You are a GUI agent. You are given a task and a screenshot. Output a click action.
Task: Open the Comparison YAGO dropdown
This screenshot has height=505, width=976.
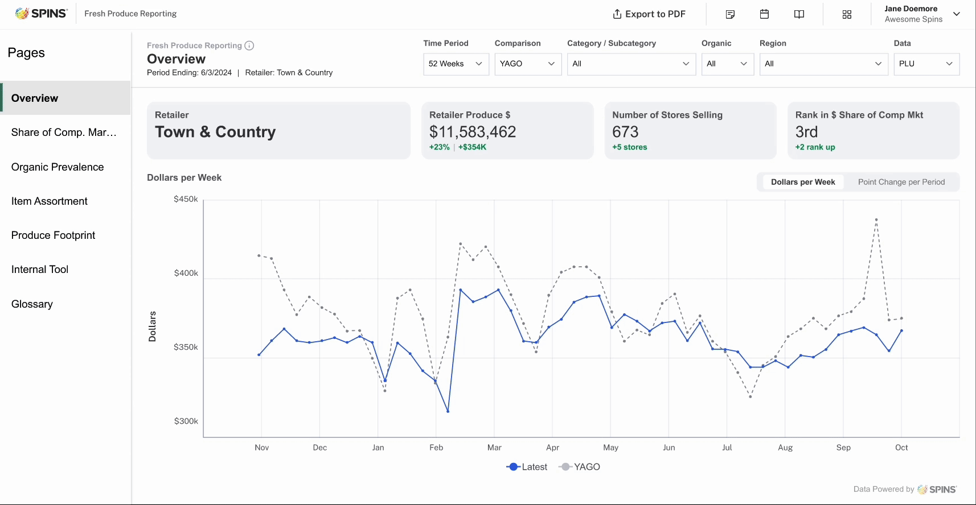tap(528, 64)
